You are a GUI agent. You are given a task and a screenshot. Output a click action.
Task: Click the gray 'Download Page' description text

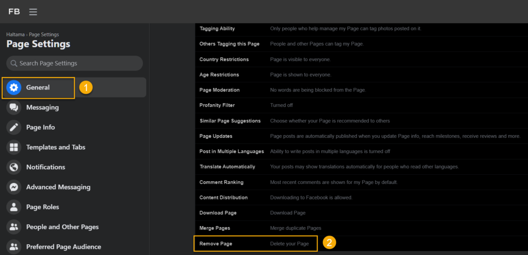click(288, 213)
